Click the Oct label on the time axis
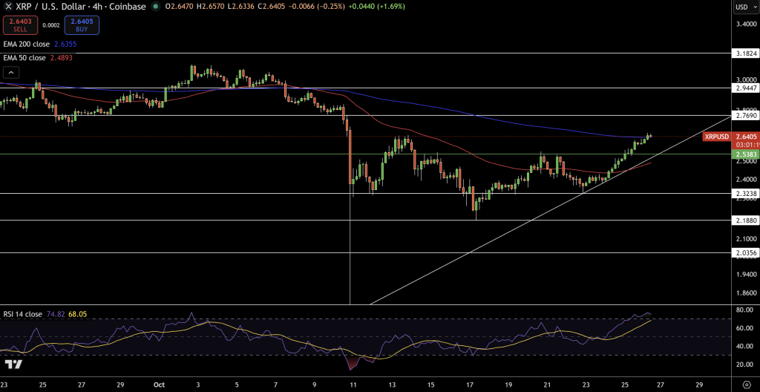 tap(157, 386)
